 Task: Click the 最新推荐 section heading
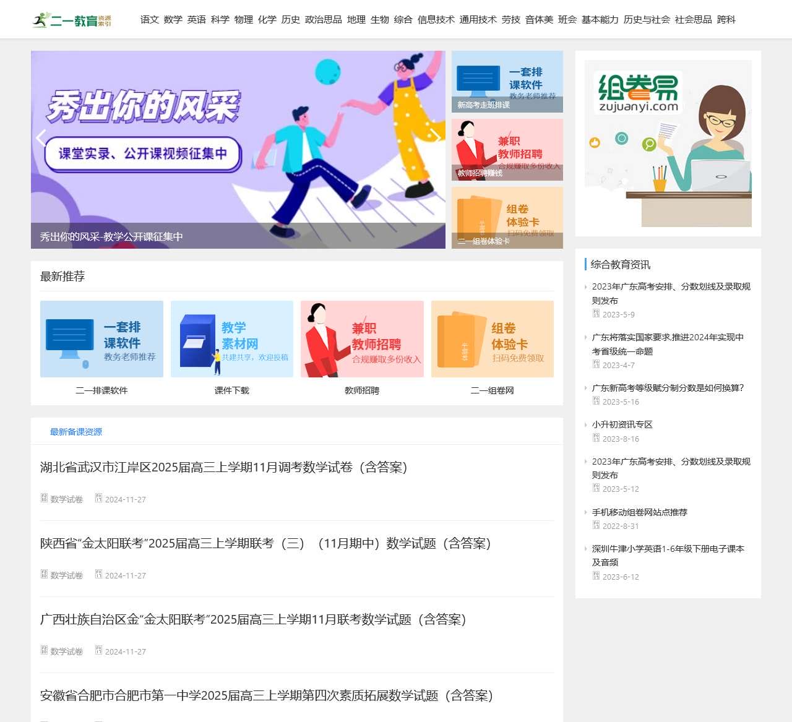coord(62,277)
